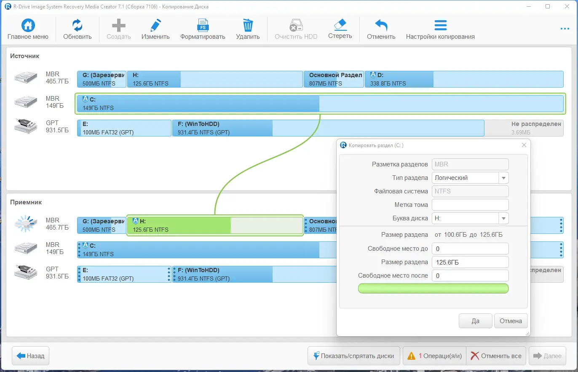
Task: Select destination 149ГБ MBR disk icon
Action: [26, 248]
